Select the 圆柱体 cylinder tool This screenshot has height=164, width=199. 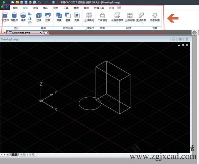click(14, 17)
